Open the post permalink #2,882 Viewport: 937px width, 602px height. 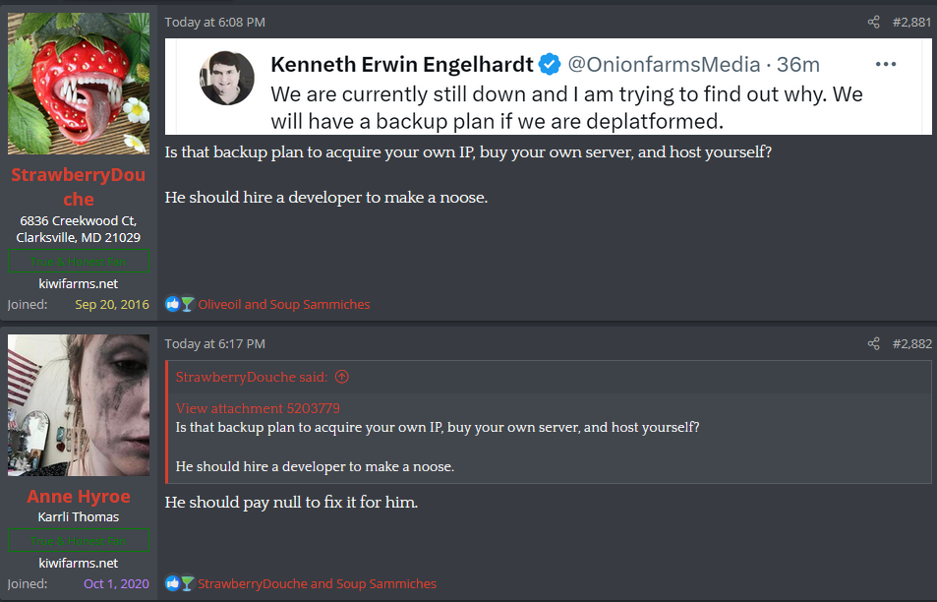pyautogui.click(x=911, y=344)
